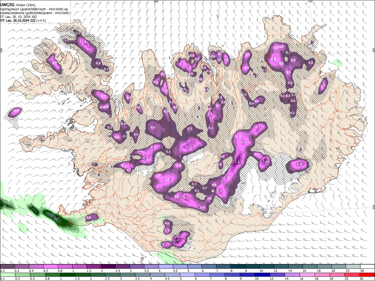The image size is (375, 281).
Task: Click the '3.8' rain value over the dark green area
Action: (54, 217)
